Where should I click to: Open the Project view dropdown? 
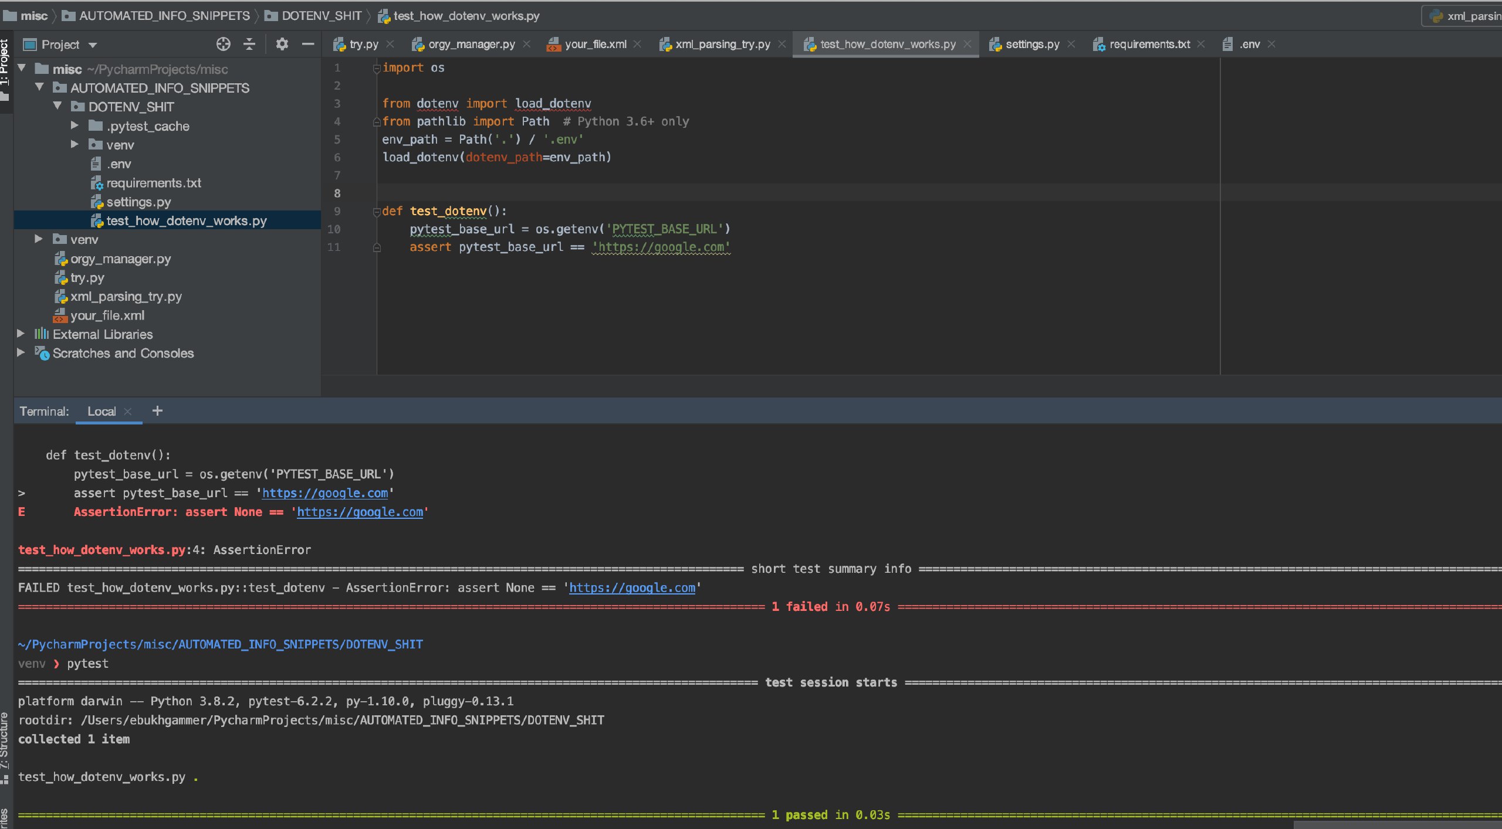[92, 45]
